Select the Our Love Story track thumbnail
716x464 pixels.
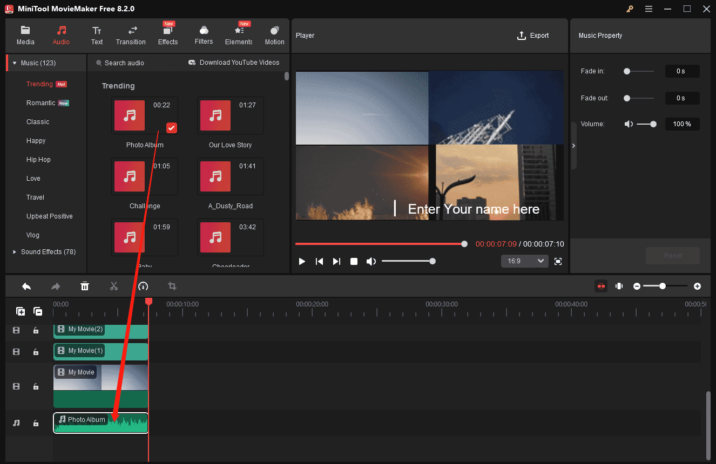(215, 115)
